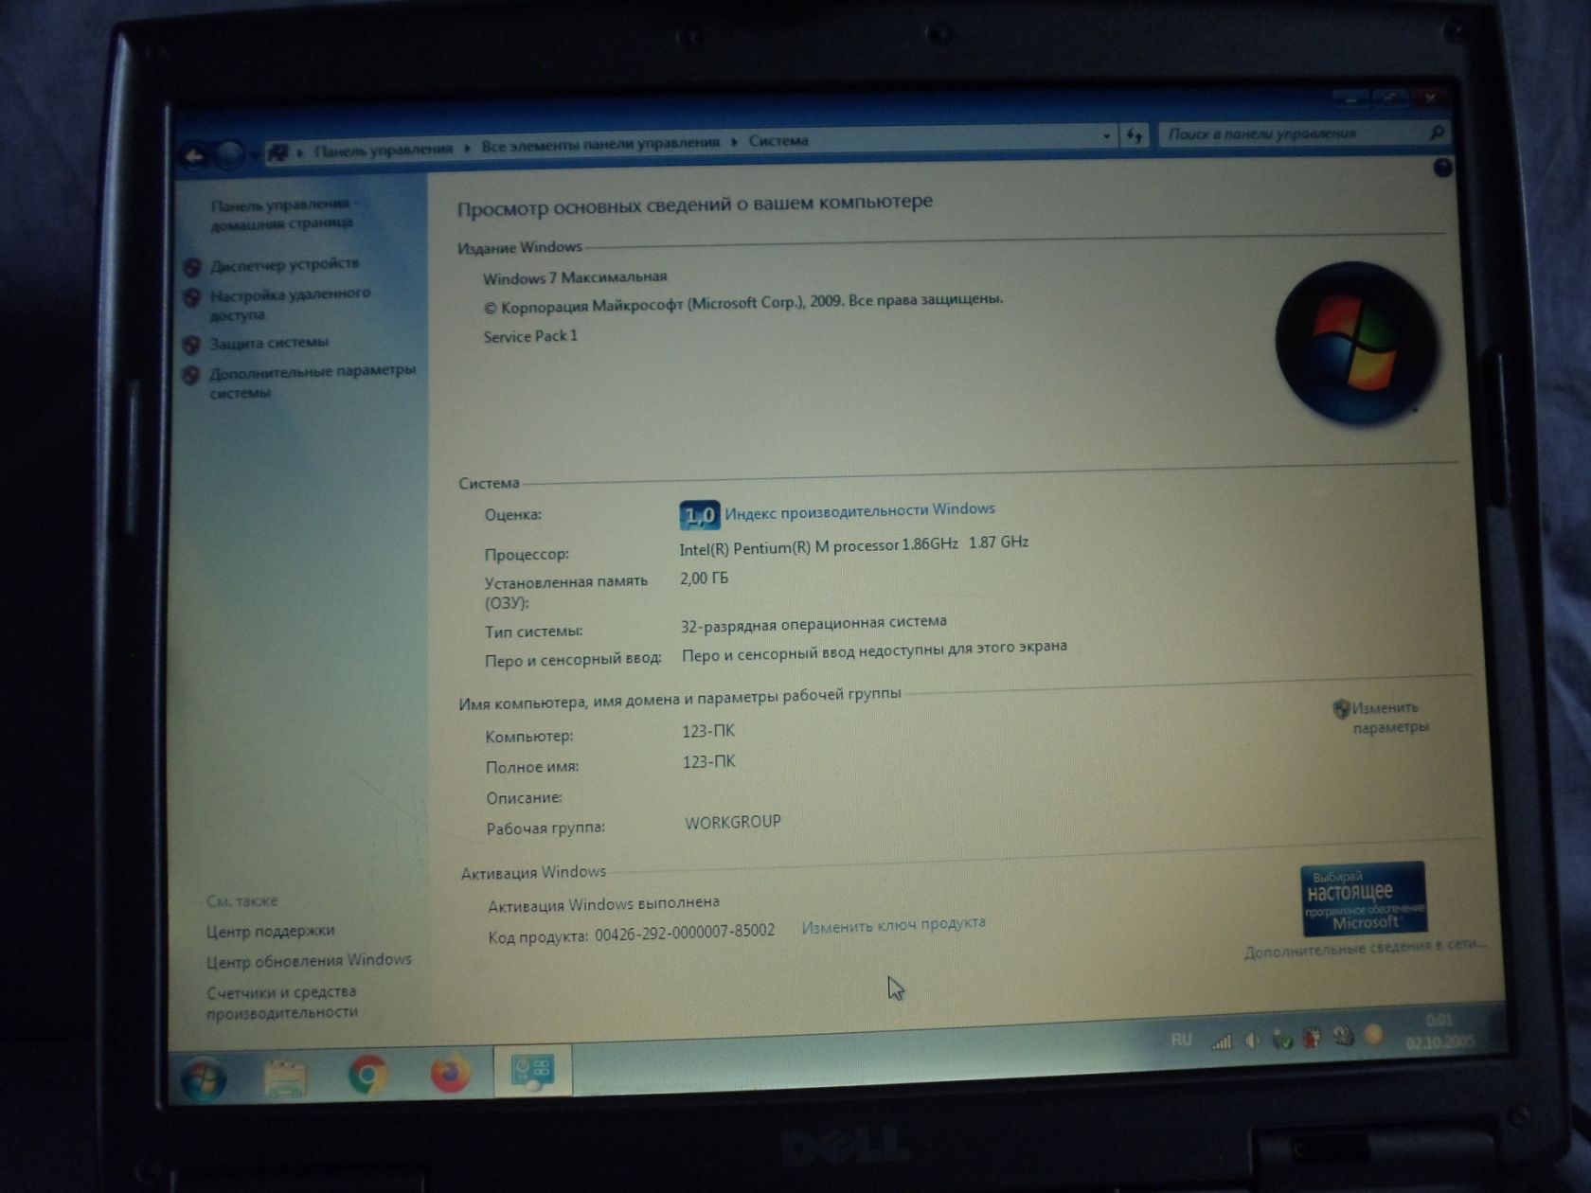Click Изменить параметры link

pos(1388,717)
